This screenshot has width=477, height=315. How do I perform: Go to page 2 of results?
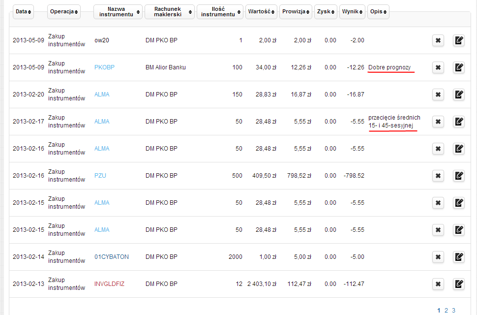tap(446, 311)
